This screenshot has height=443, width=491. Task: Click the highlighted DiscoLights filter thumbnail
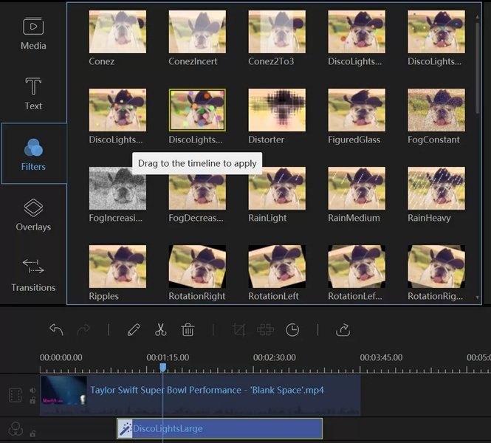click(197, 110)
